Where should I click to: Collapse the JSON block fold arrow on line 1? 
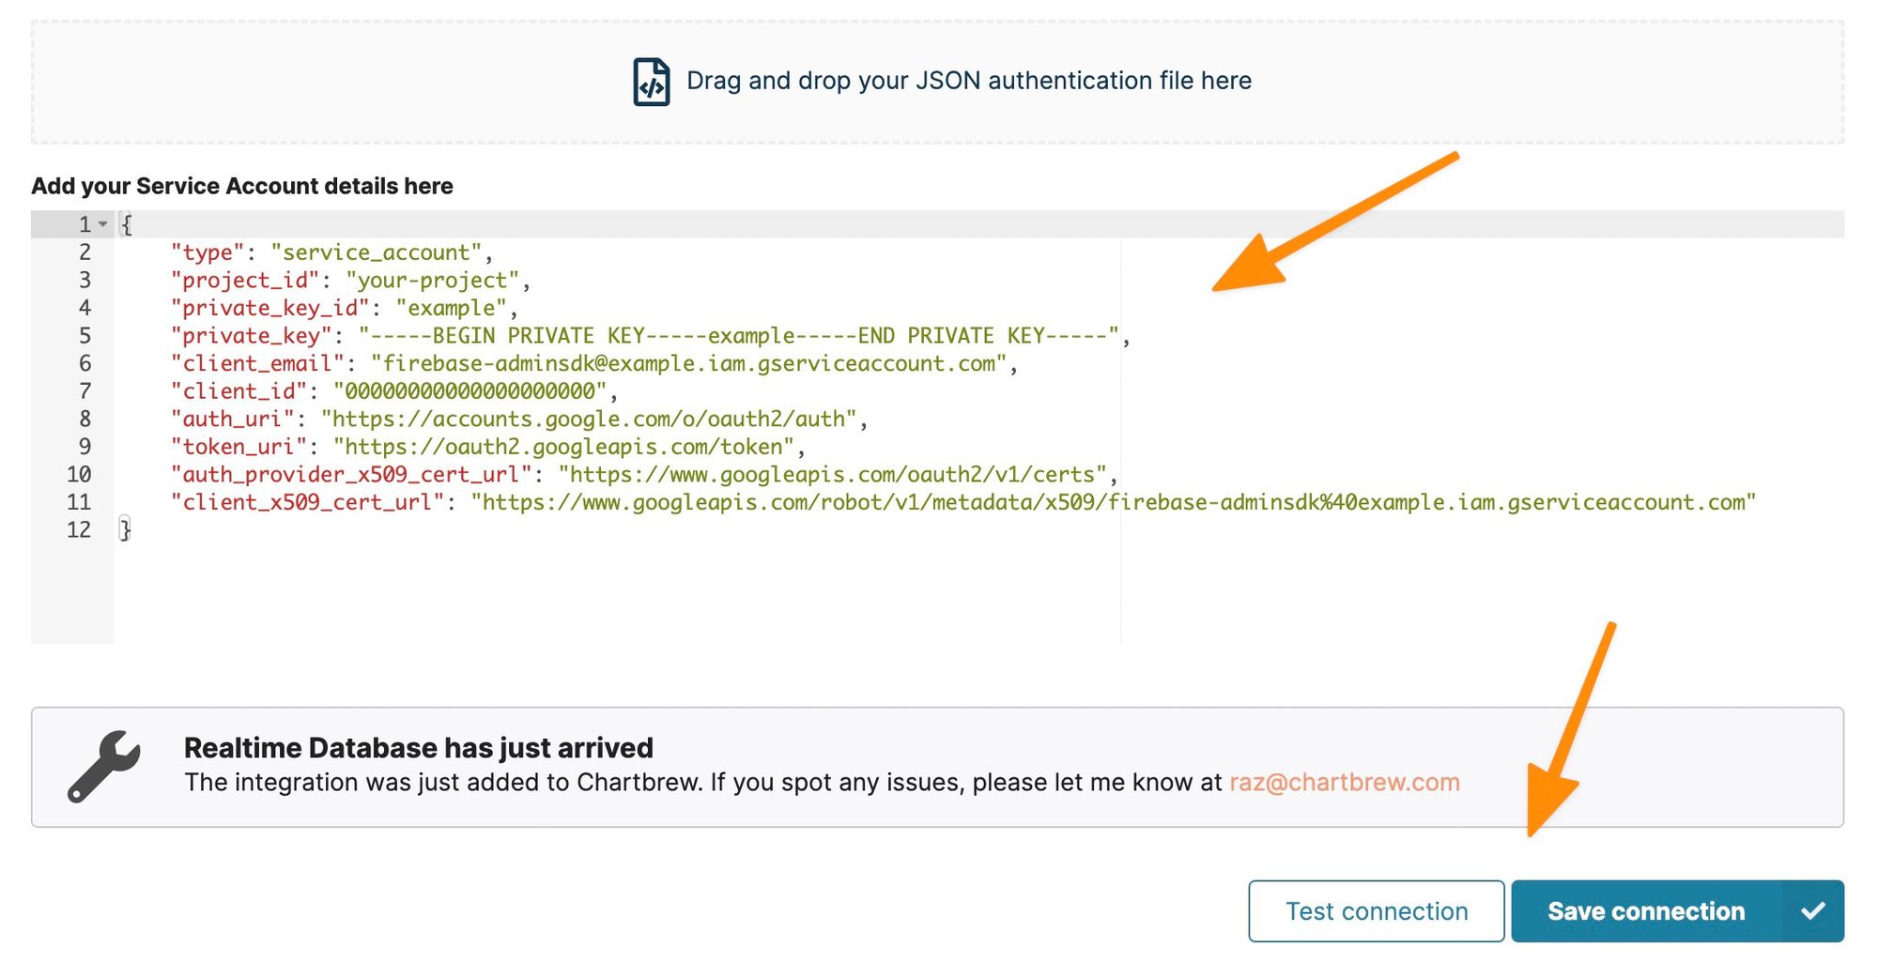[103, 224]
